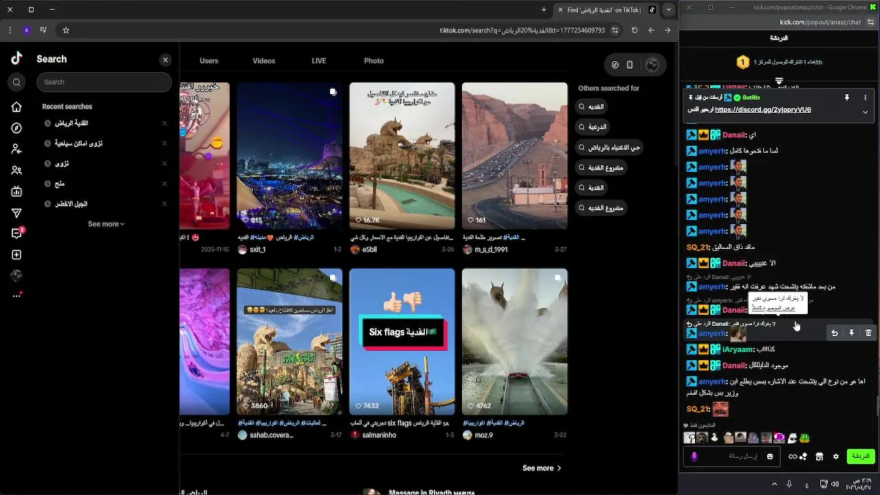The width and height of the screenshot is (880, 495).
Task: Remove recent search 'نزوى اماكن سياحية'
Action: click(x=164, y=143)
